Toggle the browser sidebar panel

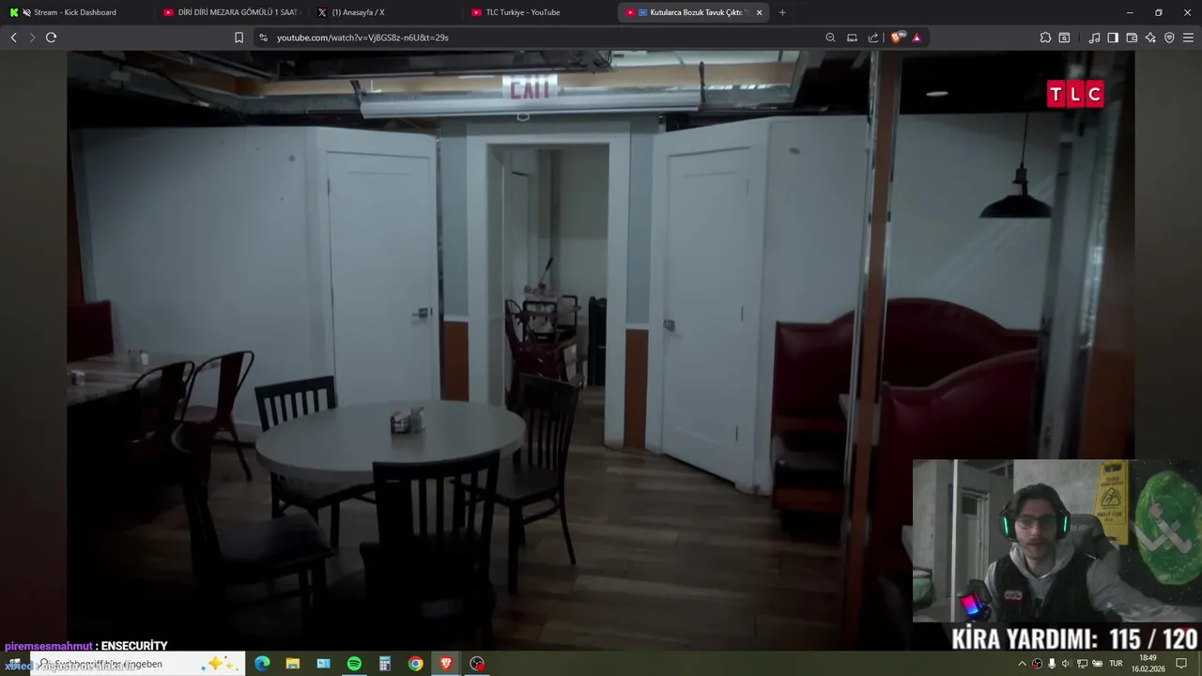[x=1113, y=38]
